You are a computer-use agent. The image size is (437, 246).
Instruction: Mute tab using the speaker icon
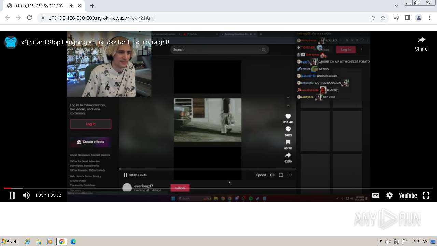click(72, 6)
